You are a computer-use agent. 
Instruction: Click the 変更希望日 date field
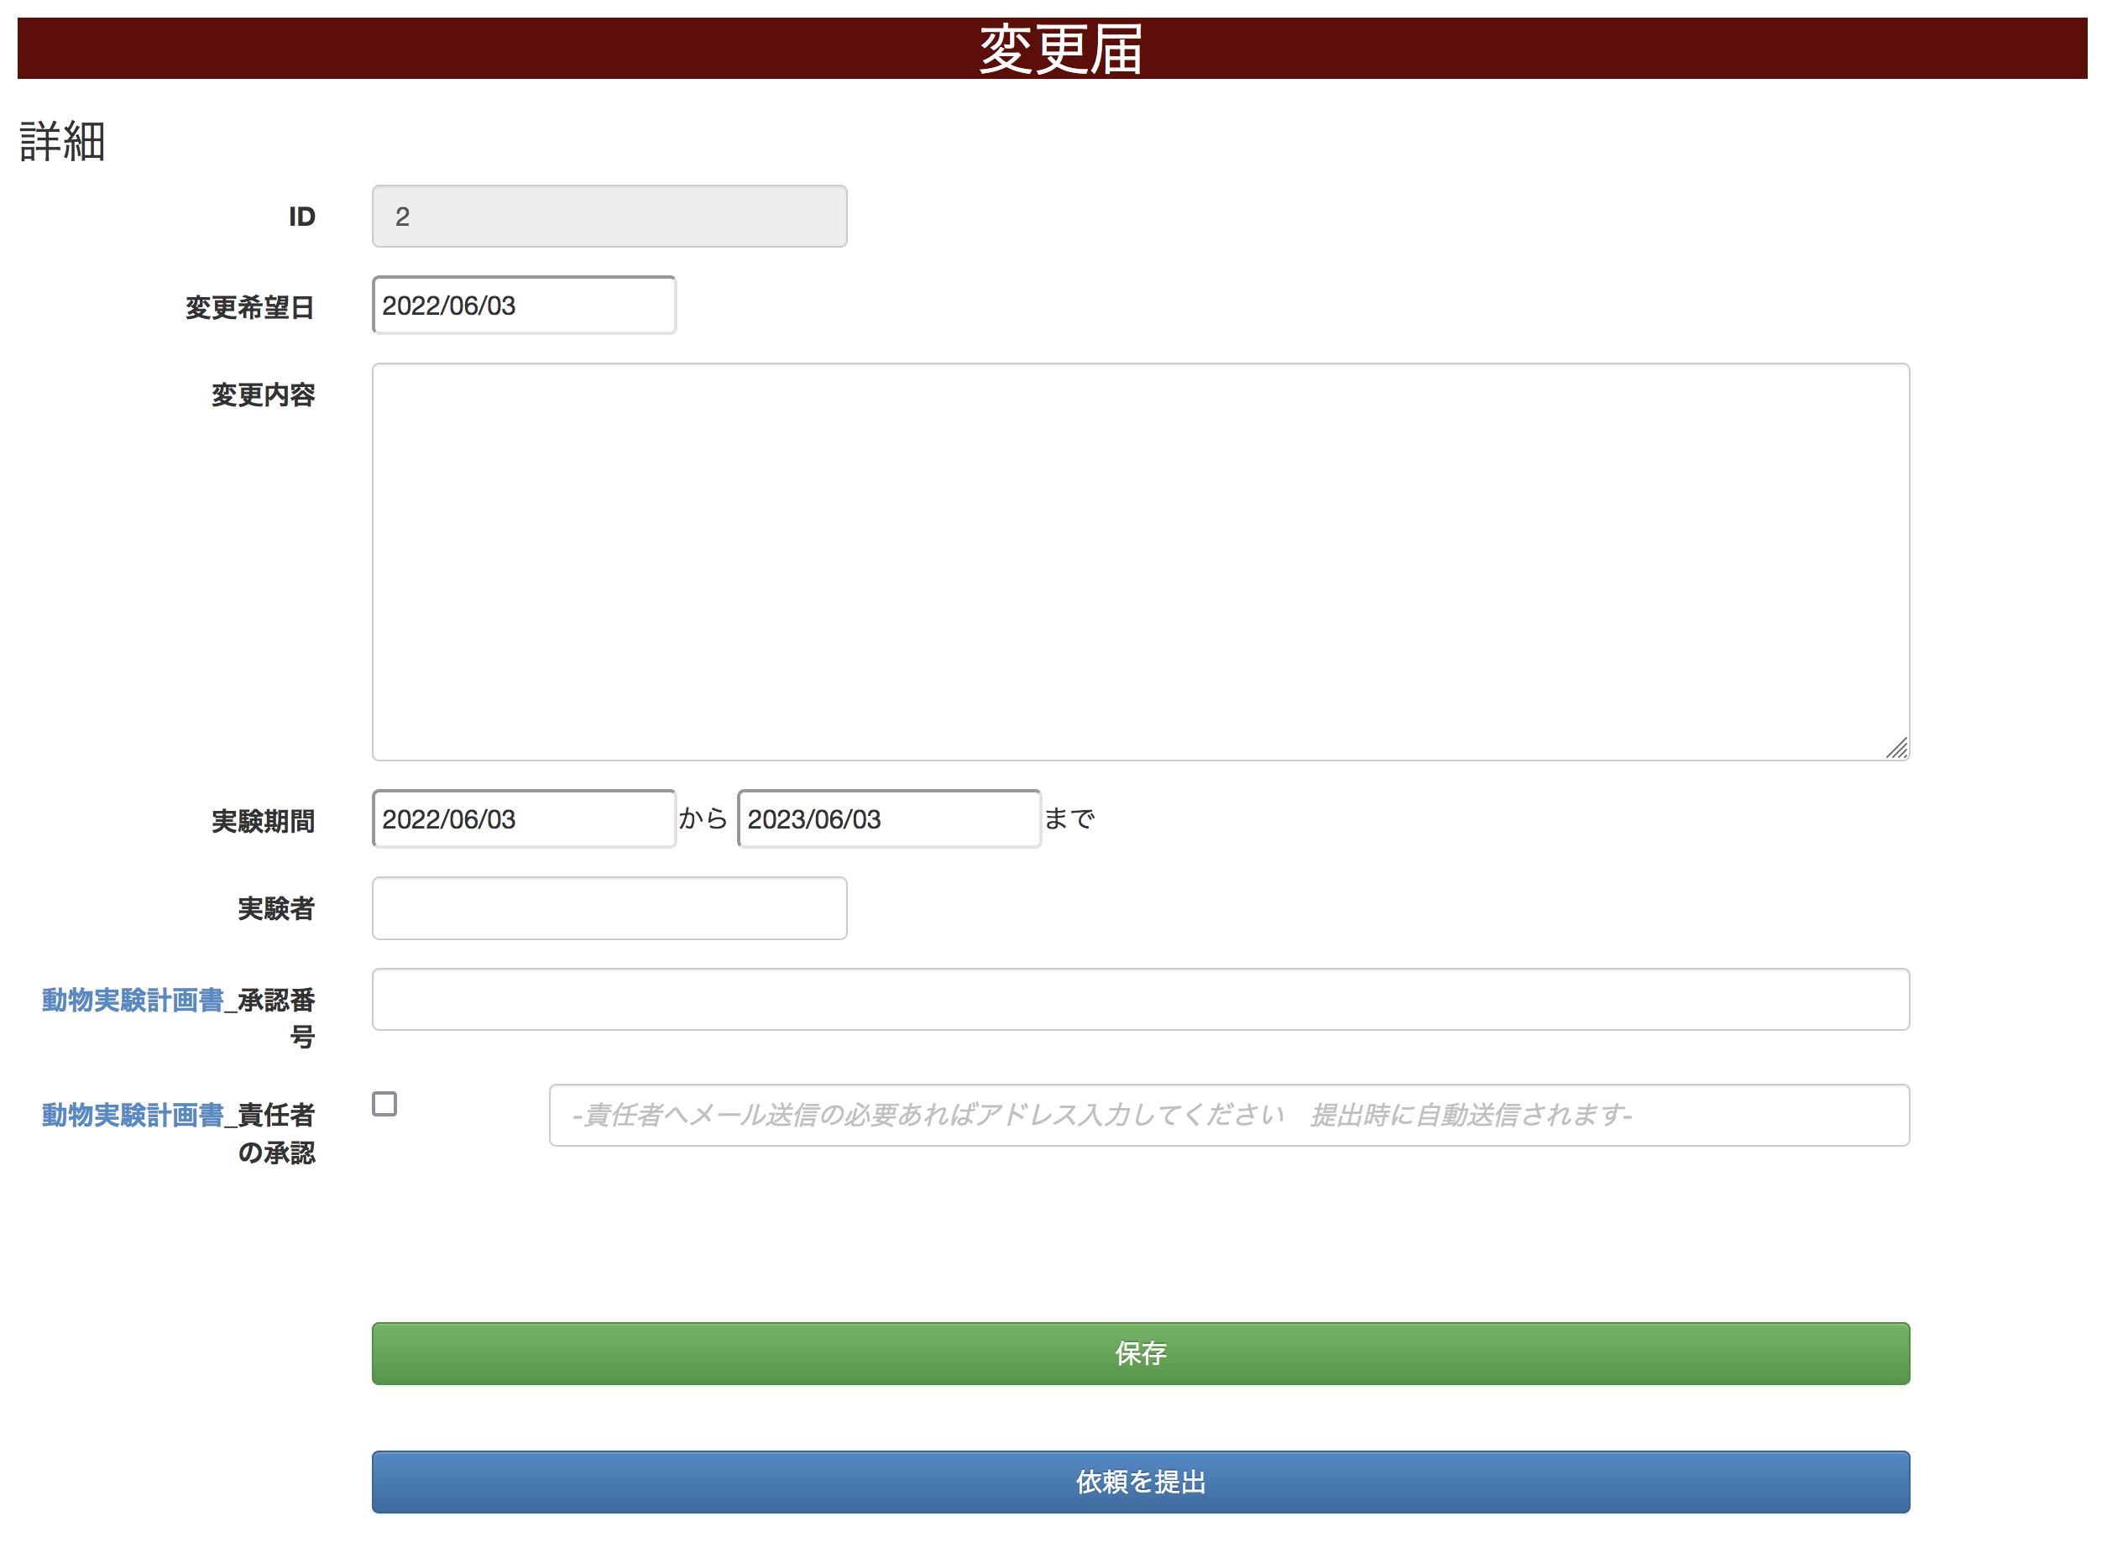[524, 306]
